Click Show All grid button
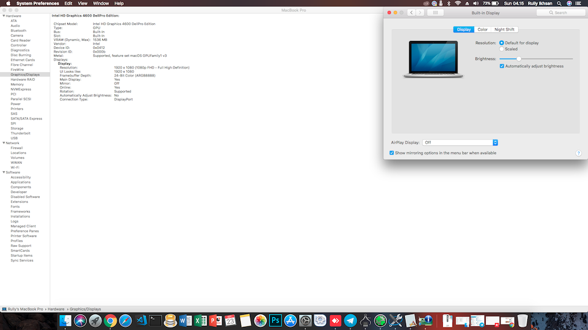Screen dimensions: 588x330 [x=435, y=13]
